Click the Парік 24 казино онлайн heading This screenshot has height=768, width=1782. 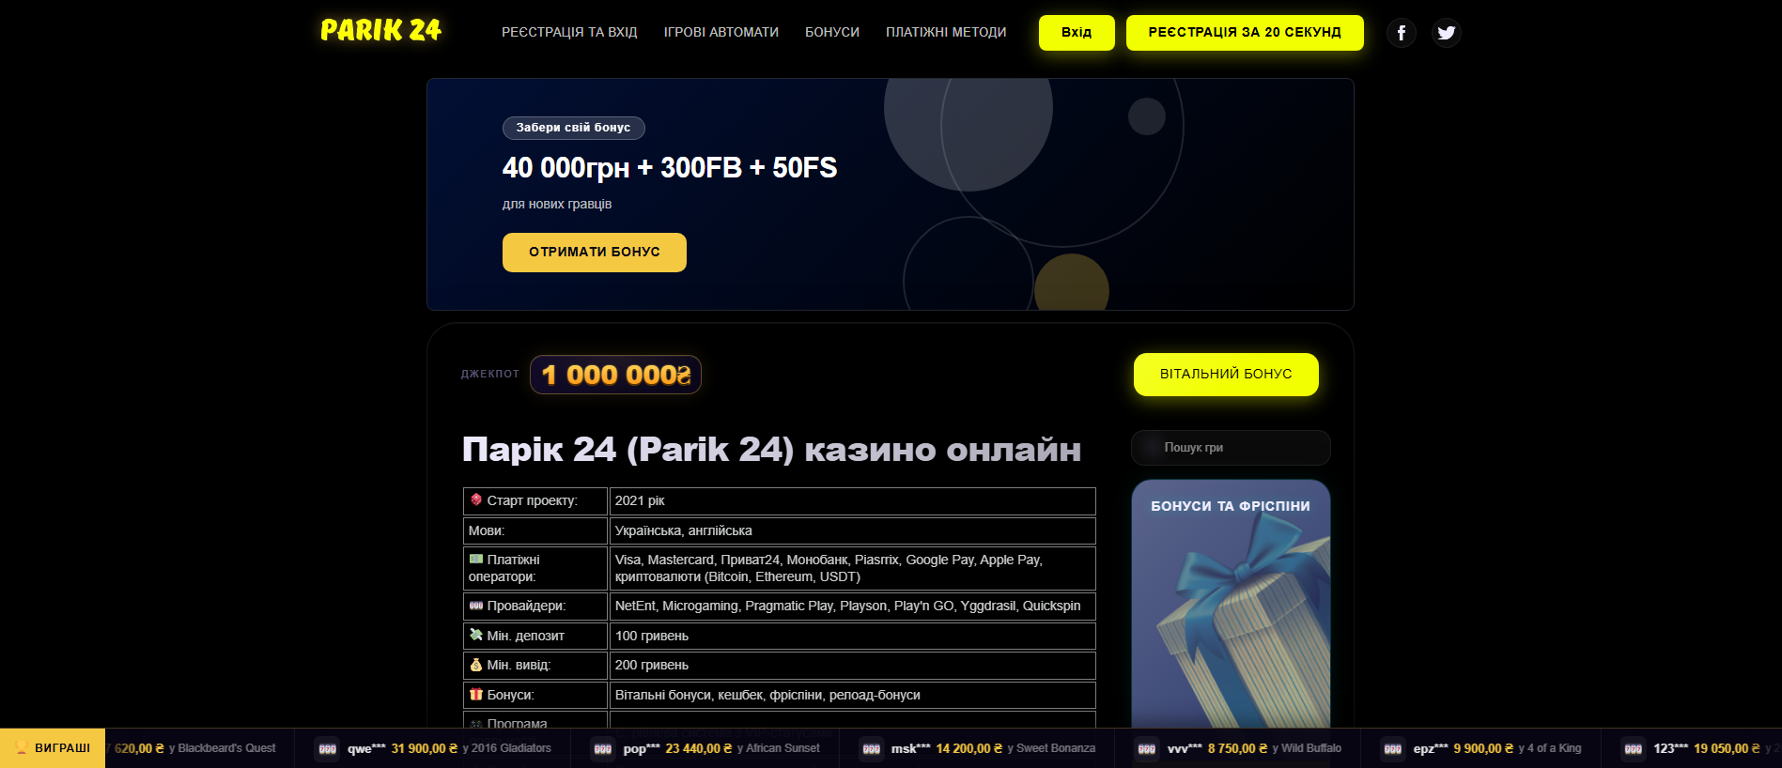tap(771, 450)
